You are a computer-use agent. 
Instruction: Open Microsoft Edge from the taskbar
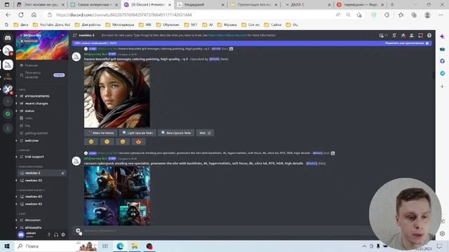click(x=120, y=246)
